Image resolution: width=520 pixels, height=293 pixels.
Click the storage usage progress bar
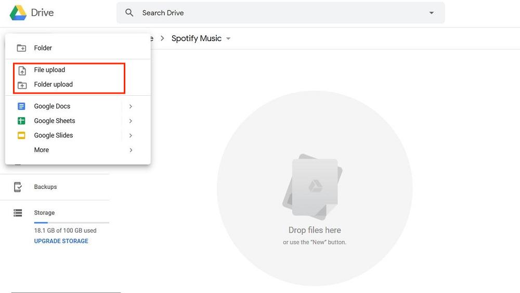point(72,222)
